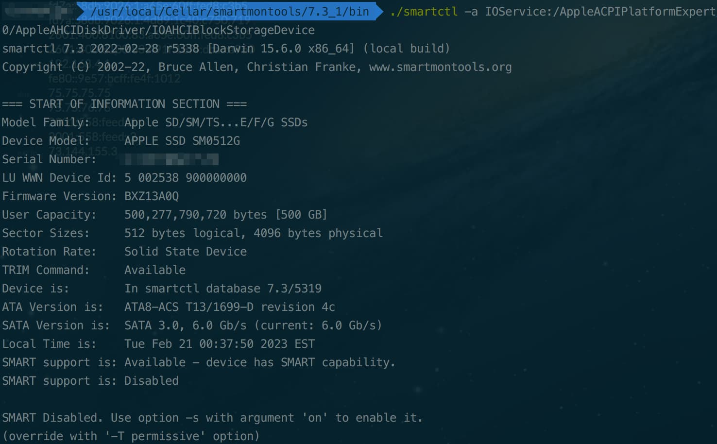
Task: Click the Solid State Device text
Action: coord(186,252)
